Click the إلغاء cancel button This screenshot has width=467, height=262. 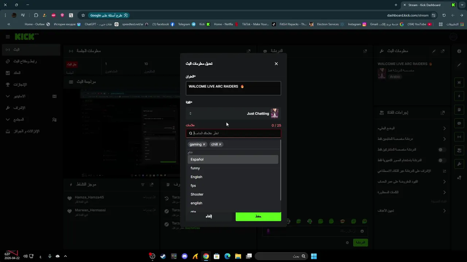(x=209, y=216)
